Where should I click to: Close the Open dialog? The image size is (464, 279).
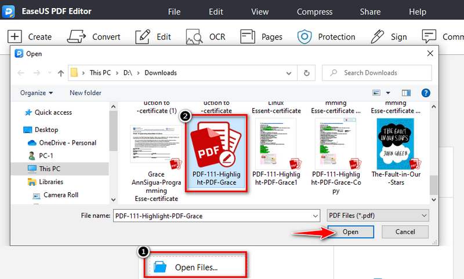click(430, 53)
